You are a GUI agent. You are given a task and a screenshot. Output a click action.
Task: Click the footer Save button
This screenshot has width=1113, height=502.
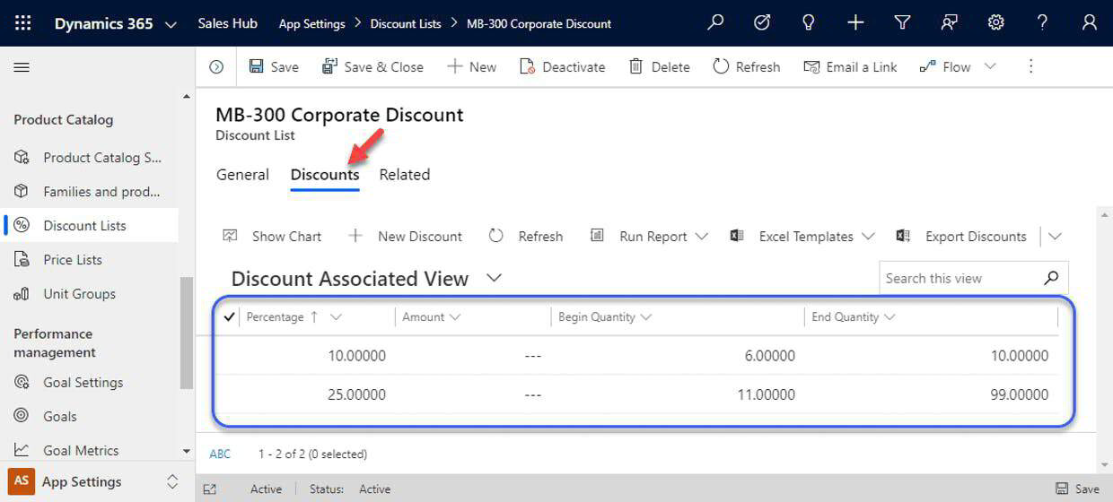click(1077, 489)
